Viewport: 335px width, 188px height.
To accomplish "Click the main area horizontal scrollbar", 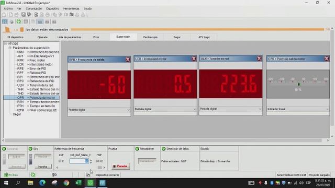I will pyautogui.click(x=166, y=140).
